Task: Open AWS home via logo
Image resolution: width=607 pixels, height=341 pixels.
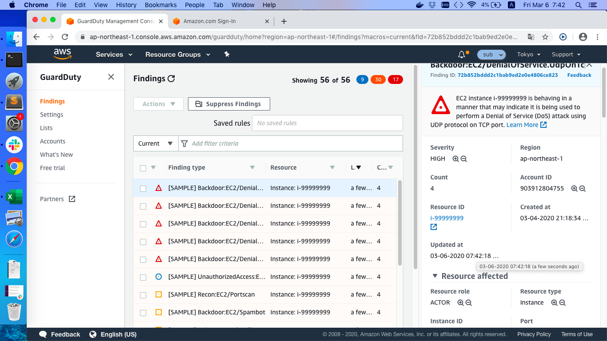Action: click(63, 54)
